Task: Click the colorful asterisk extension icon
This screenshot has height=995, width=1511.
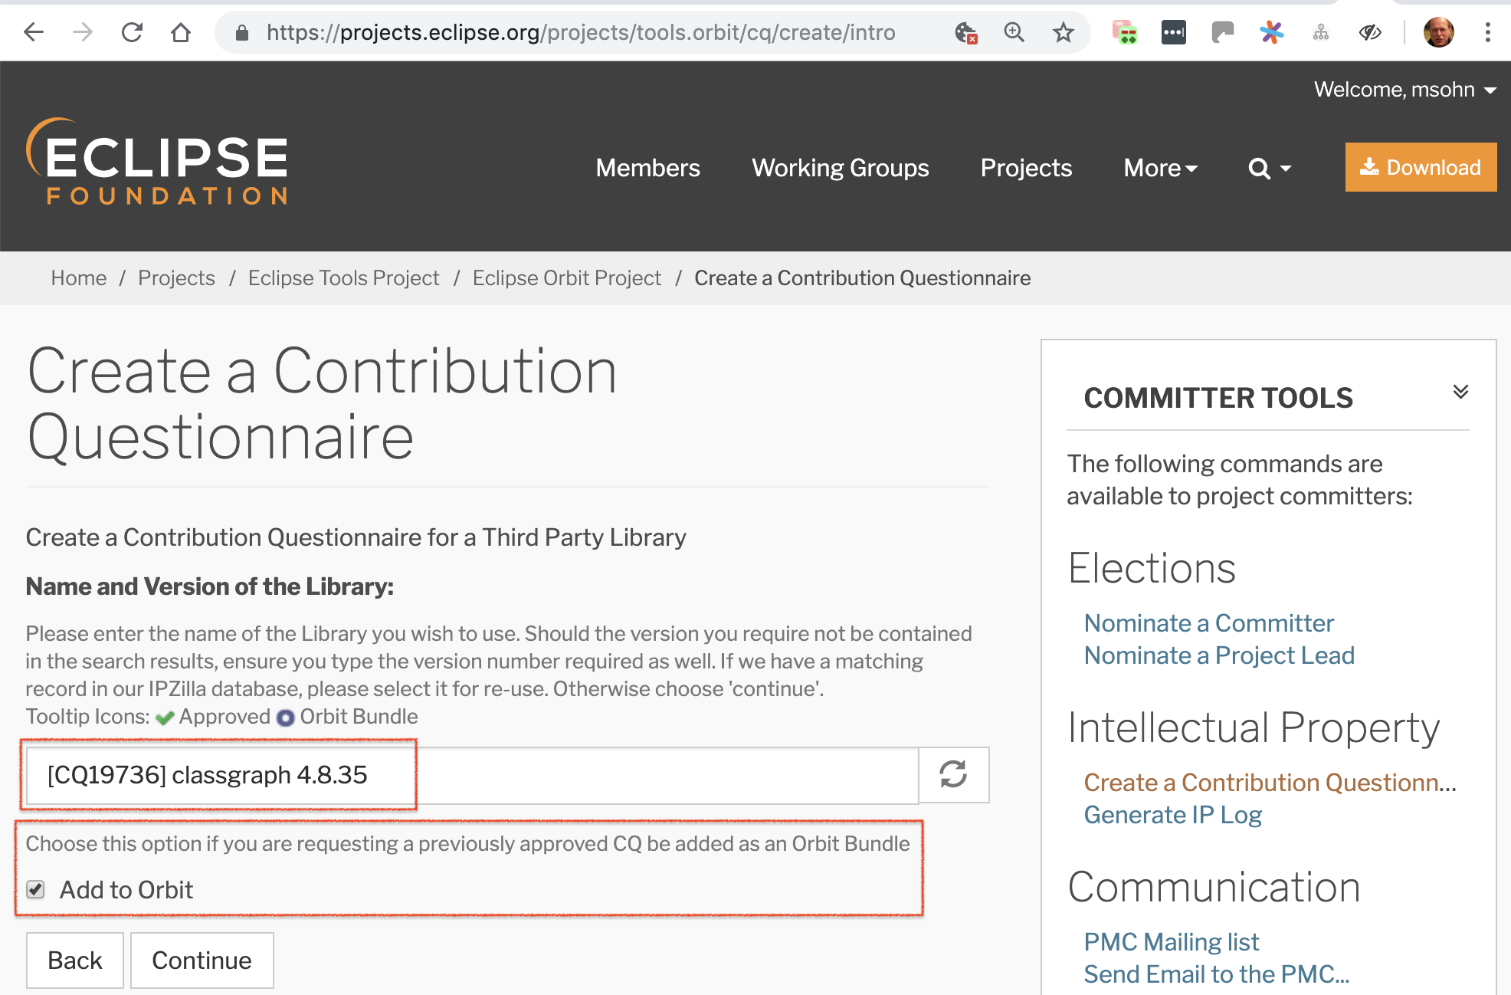Action: point(1271,32)
